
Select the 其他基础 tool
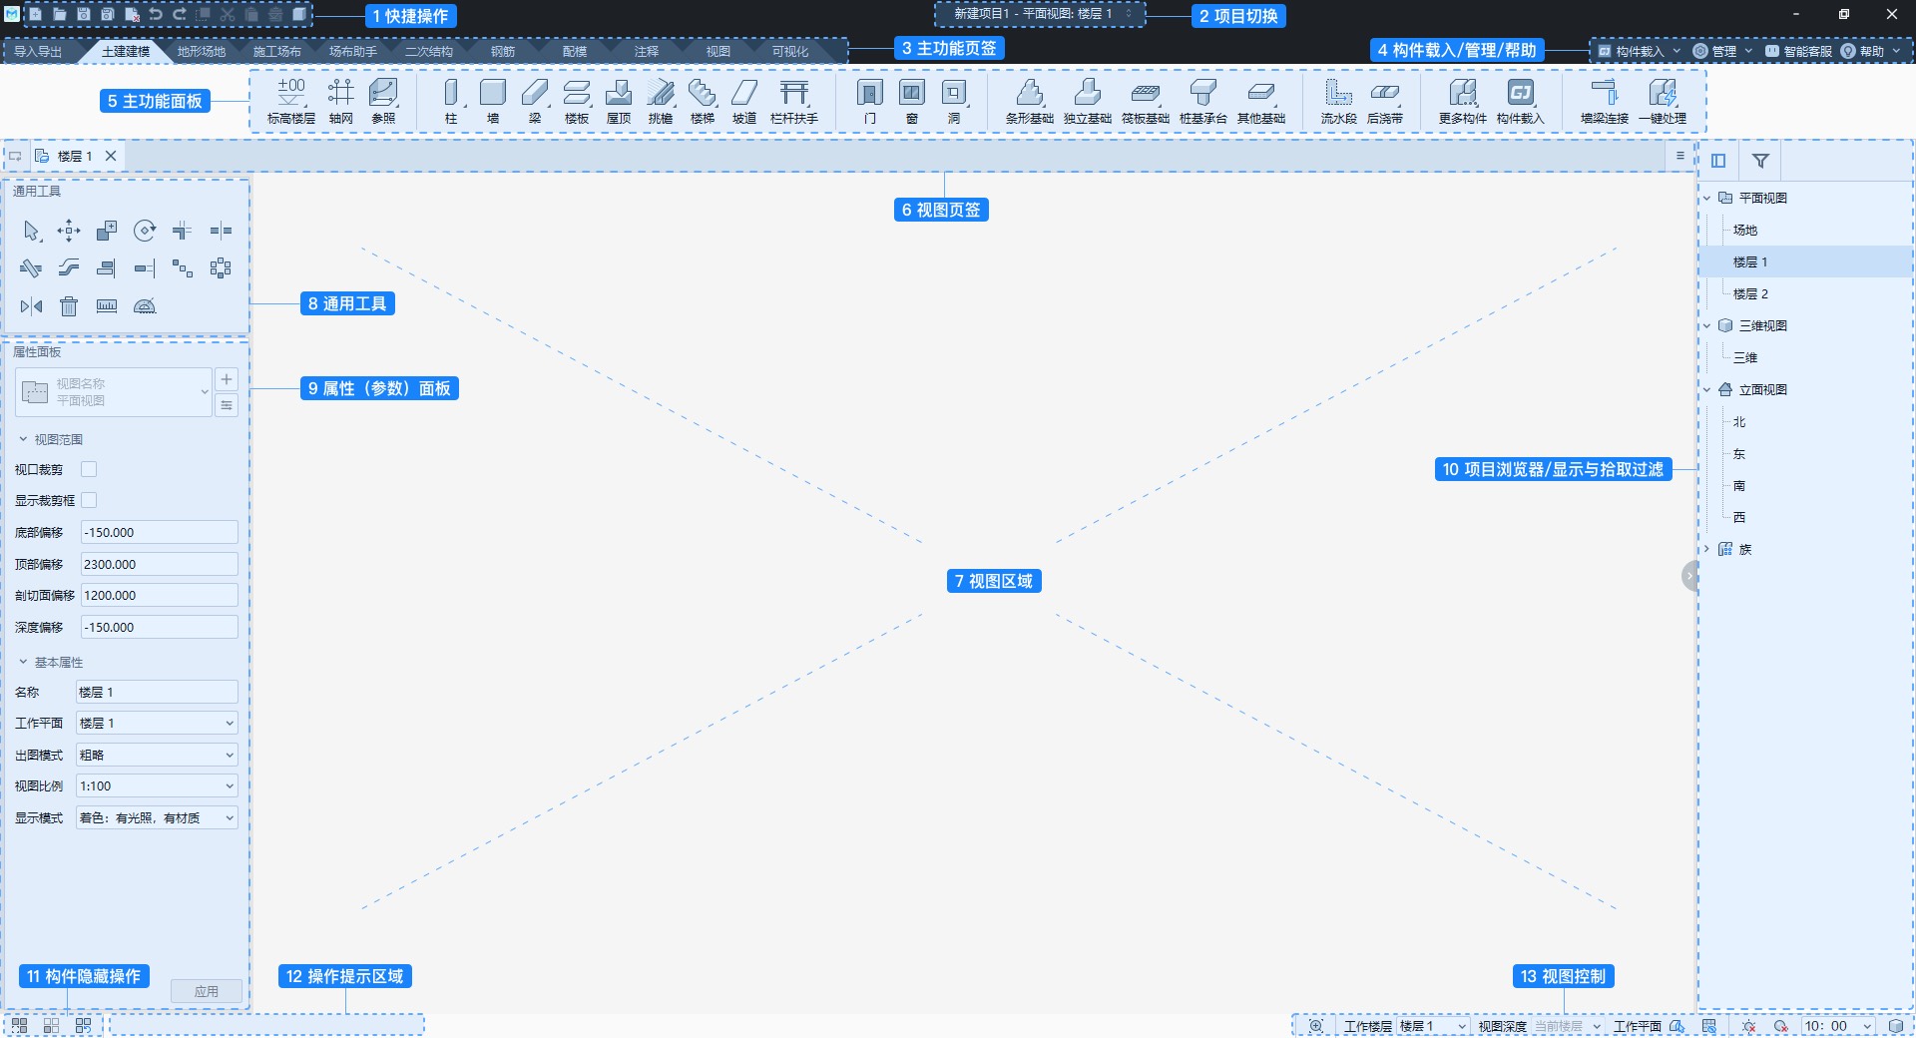(x=1261, y=101)
